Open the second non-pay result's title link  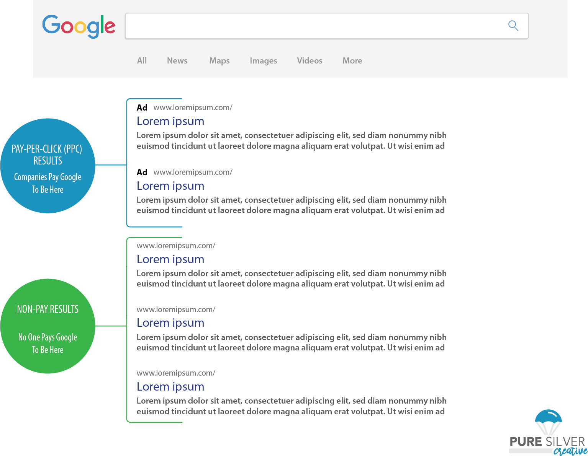(x=170, y=323)
